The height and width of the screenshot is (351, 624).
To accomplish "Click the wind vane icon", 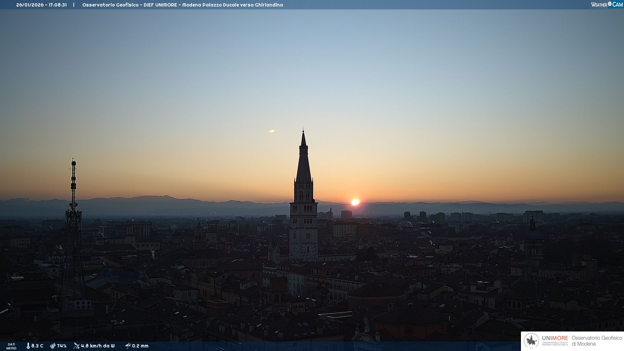I will click(x=76, y=346).
